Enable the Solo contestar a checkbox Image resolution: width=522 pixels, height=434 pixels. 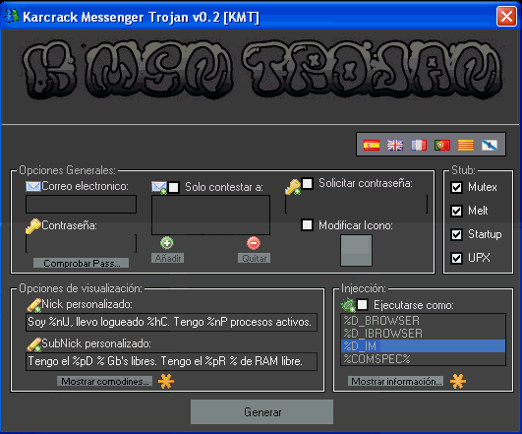[x=173, y=187]
